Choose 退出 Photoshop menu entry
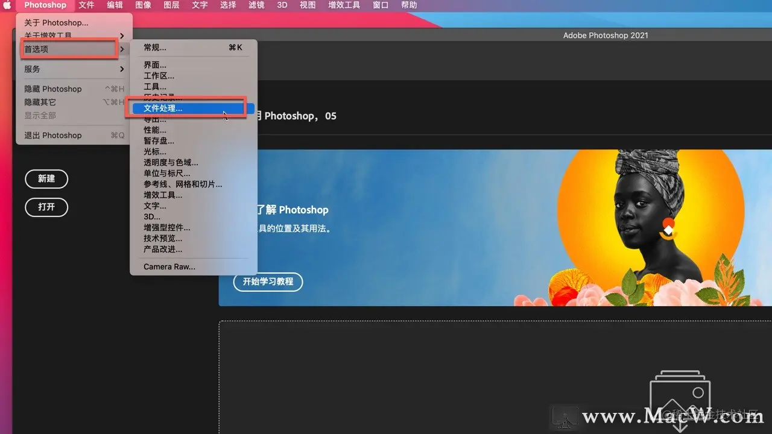 click(74, 135)
